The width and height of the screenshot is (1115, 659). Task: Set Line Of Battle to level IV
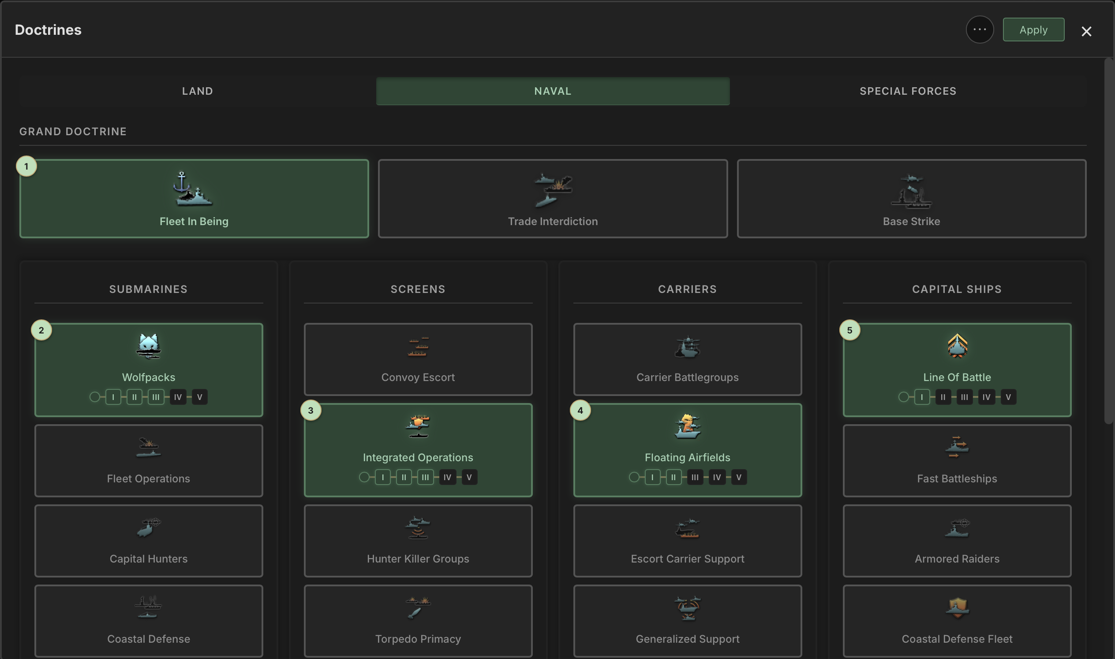(x=987, y=397)
